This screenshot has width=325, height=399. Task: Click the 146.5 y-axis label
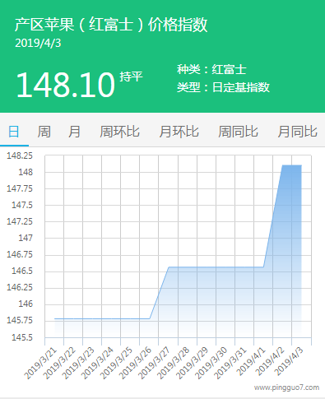tap(22, 271)
